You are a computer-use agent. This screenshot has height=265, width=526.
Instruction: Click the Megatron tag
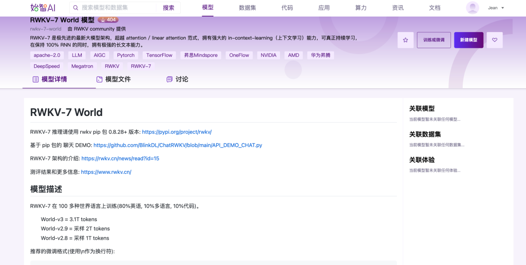click(x=82, y=66)
